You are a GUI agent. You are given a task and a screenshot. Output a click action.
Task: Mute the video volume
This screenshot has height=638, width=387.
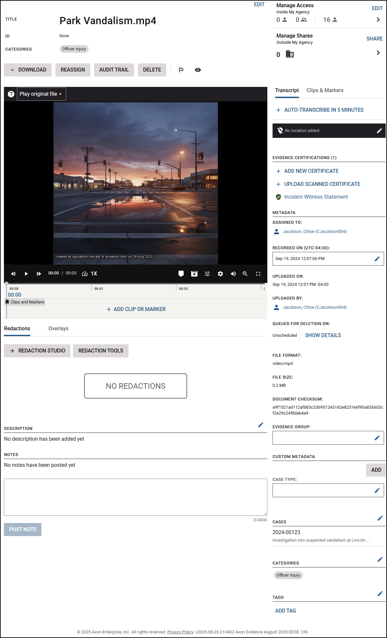tap(233, 274)
